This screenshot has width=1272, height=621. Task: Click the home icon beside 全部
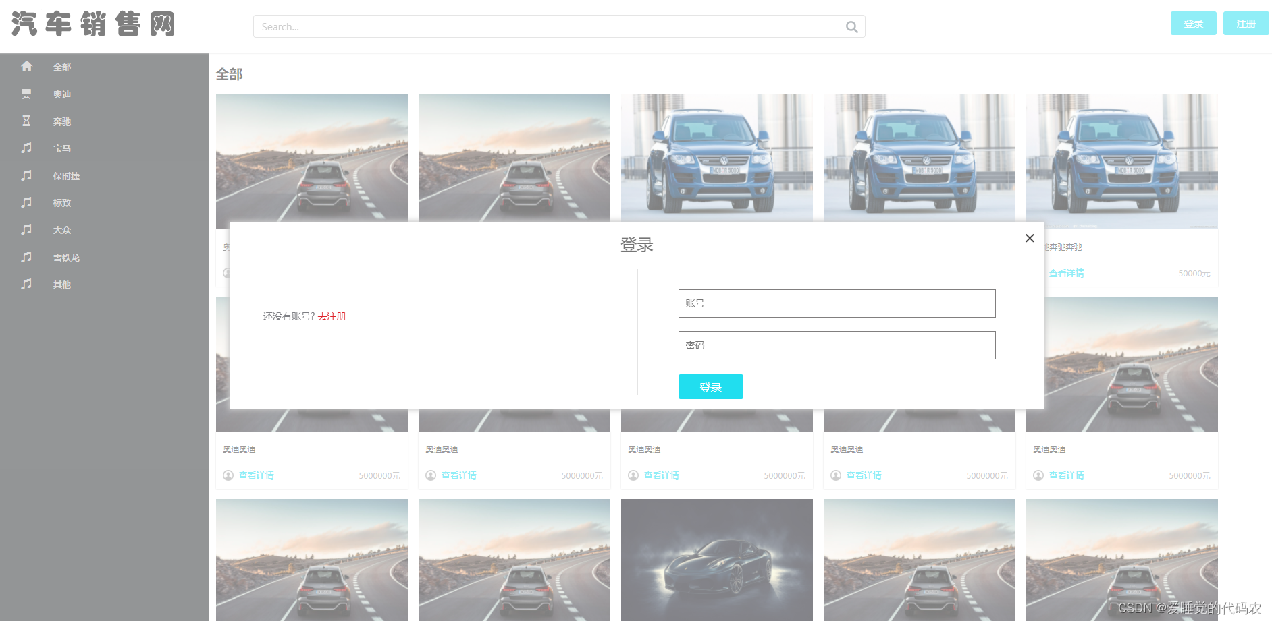(x=26, y=66)
